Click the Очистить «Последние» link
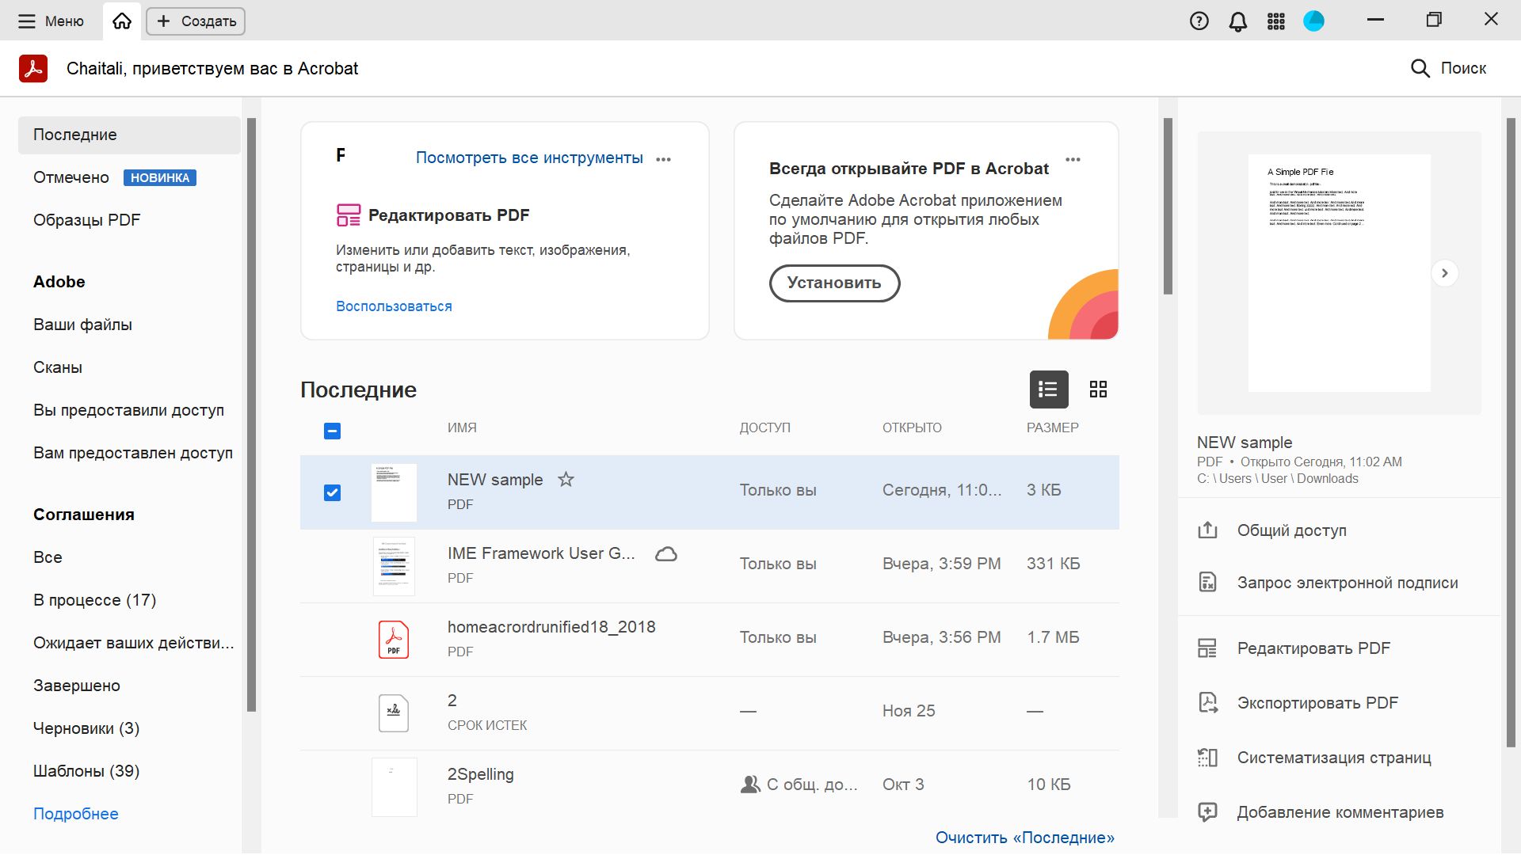This screenshot has height=855, width=1521. (x=1024, y=838)
